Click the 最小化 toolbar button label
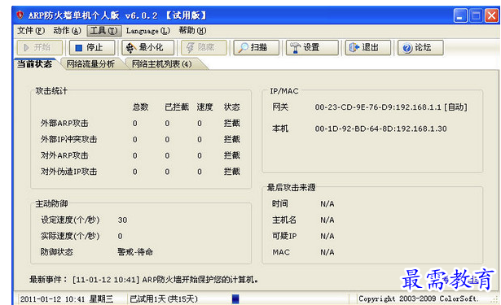The height and width of the screenshot is (305, 501). coord(151,47)
